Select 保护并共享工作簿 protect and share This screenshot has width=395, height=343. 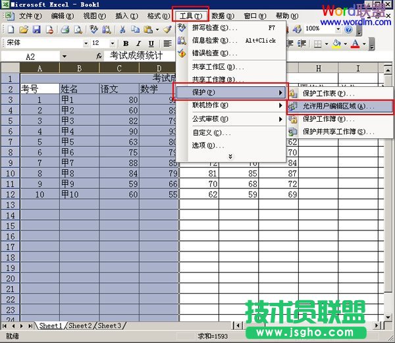tap(340, 132)
